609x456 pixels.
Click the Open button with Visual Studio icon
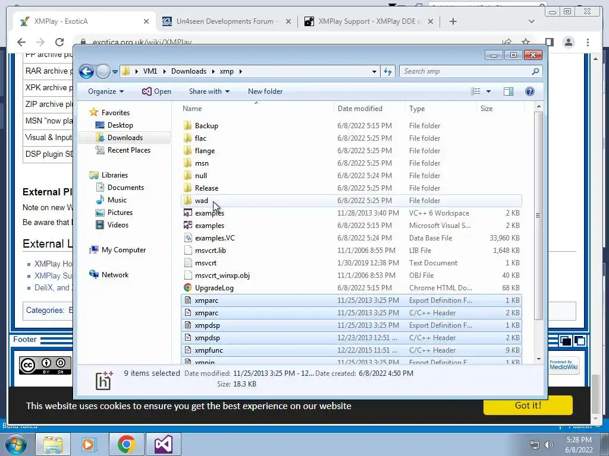pos(156,91)
